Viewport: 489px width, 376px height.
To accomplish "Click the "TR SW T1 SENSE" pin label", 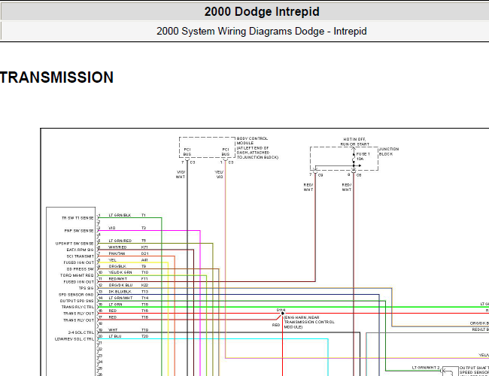I will [77, 218].
